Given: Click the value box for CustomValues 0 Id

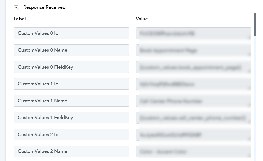Looking at the screenshot, I should (193, 33).
